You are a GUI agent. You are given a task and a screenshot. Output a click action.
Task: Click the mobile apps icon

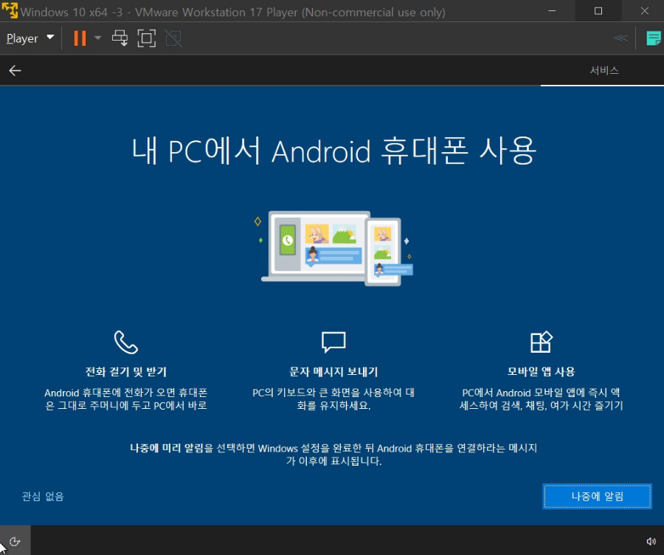542,342
